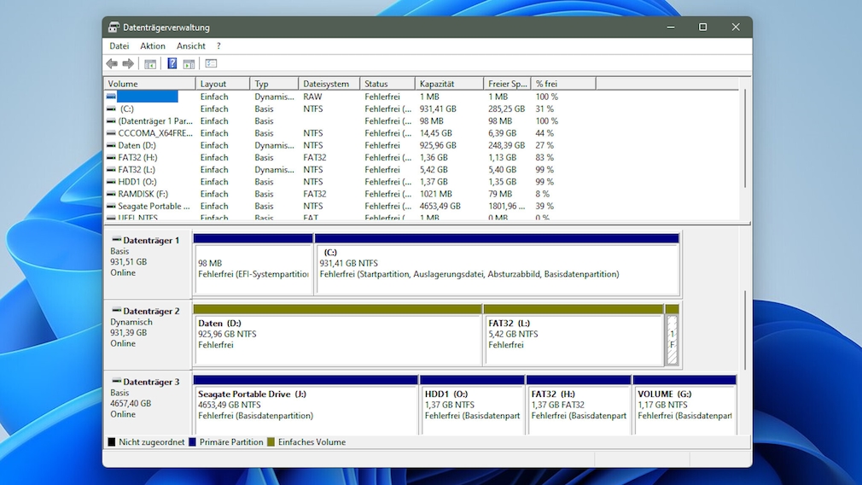Click the forward arrow toolbar icon

point(128,64)
